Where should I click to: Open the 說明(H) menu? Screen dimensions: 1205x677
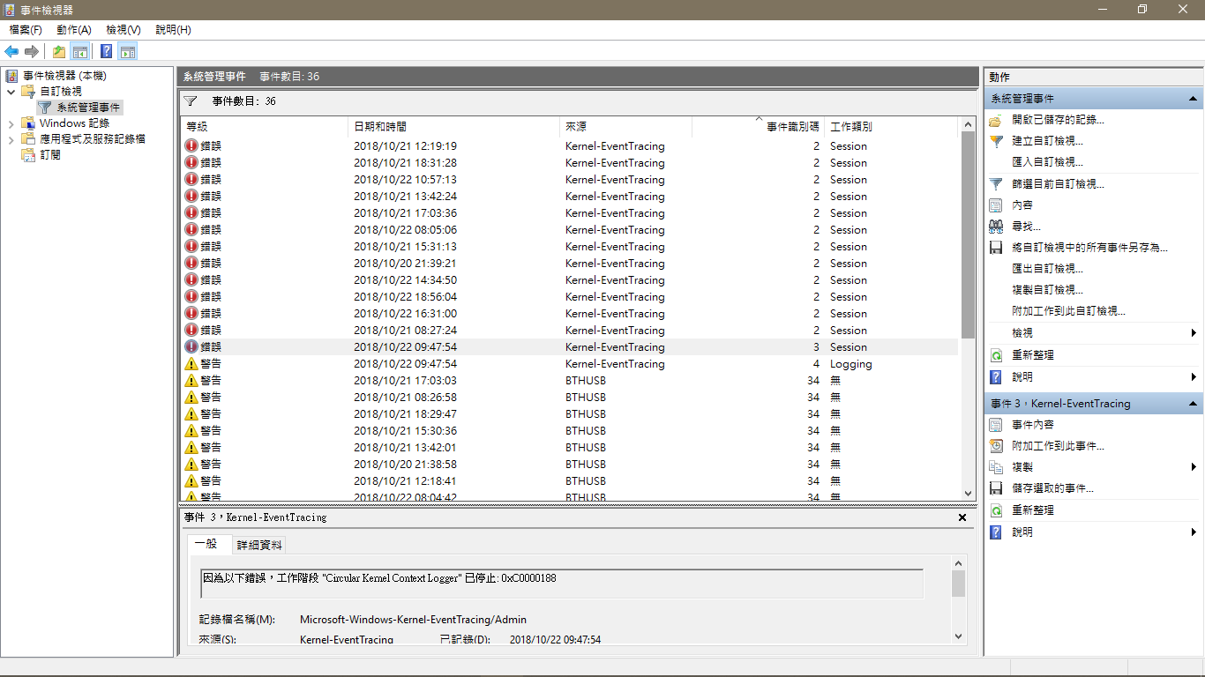point(173,30)
